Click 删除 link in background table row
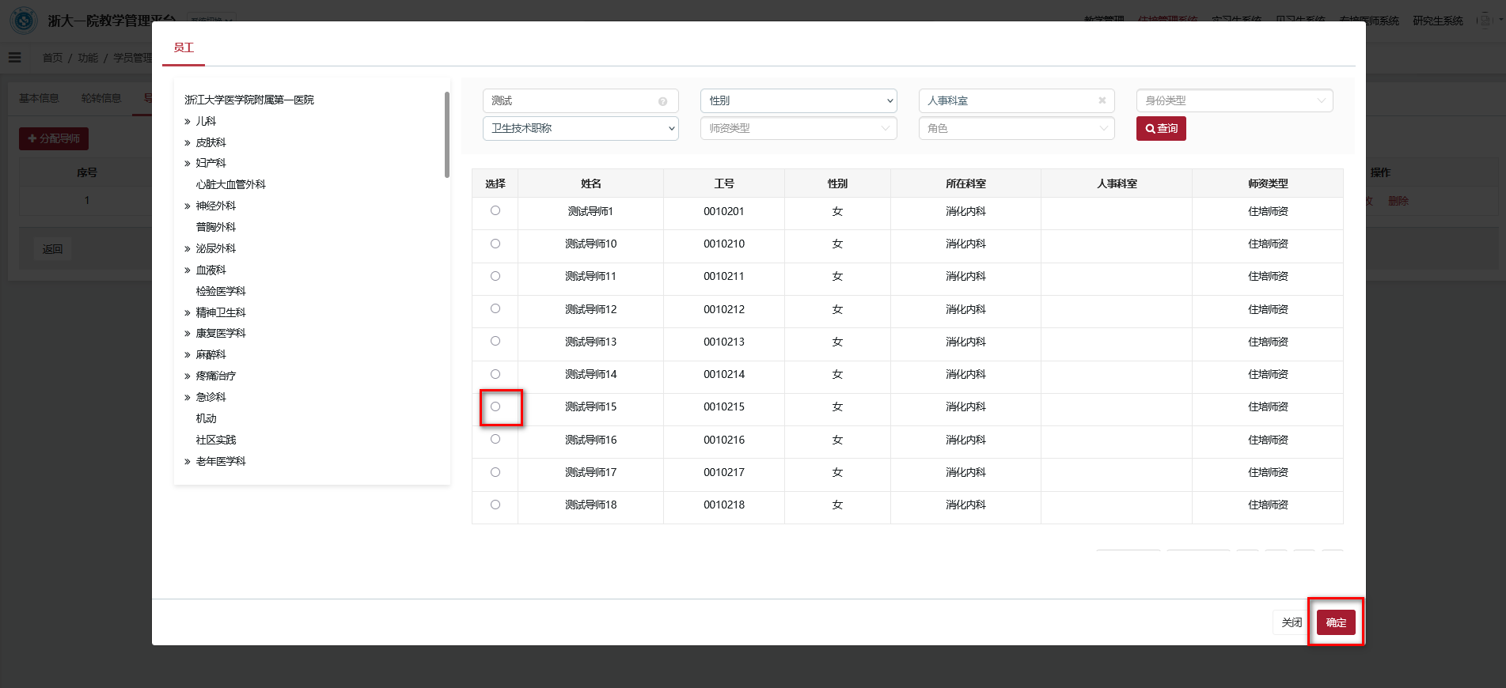 pos(1398,201)
